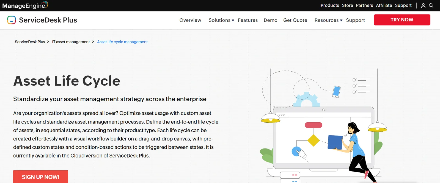Image resolution: width=440 pixels, height=183 pixels.
Task: Click the ServiceDesk Plus logo icon
Action: point(12,20)
